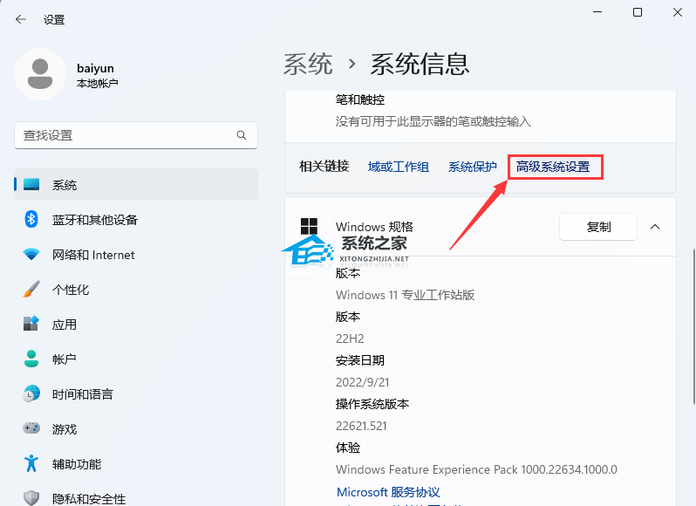This screenshot has height=506, width=696.
Task: Click the System (系统) breadcrumb in header
Action: coord(308,64)
